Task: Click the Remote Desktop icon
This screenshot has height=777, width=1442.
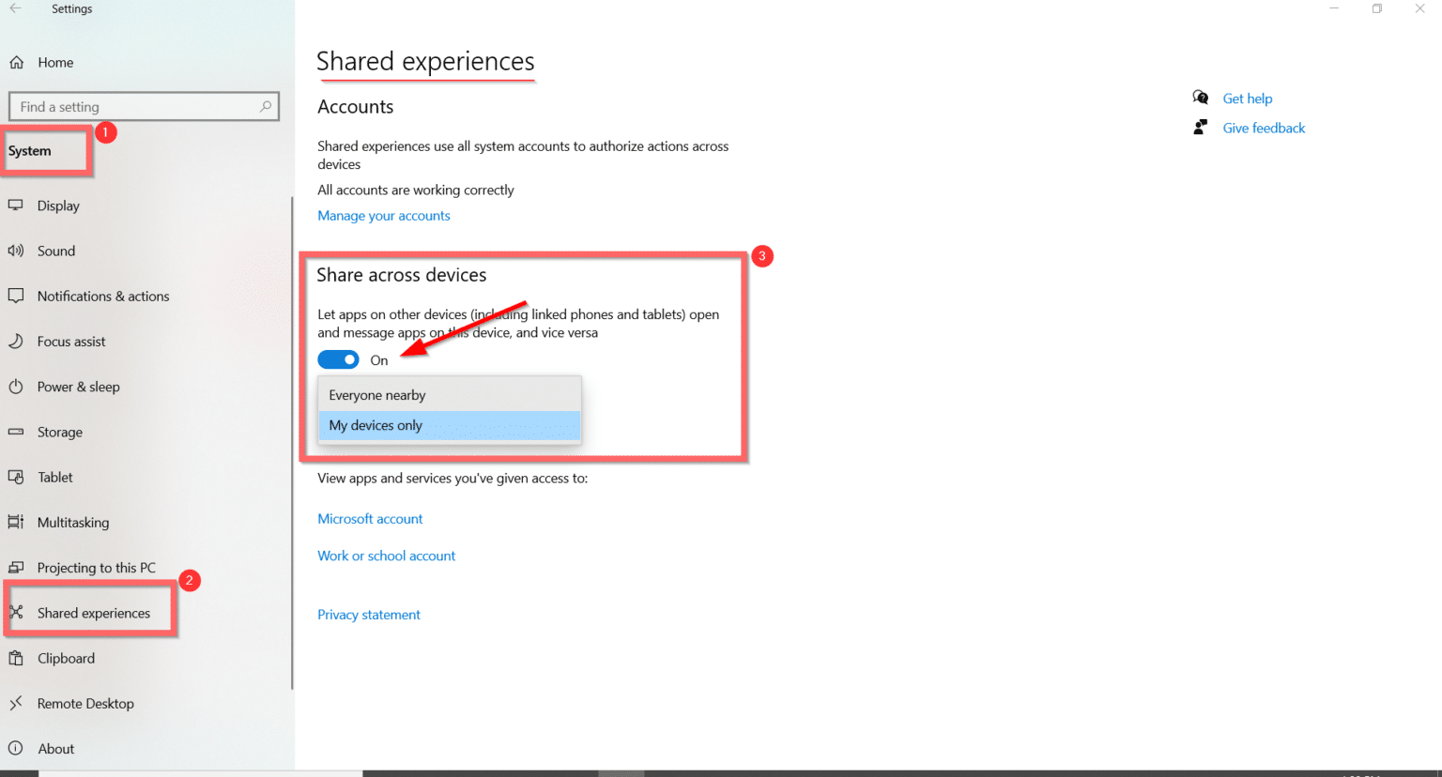Action: [x=16, y=703]
